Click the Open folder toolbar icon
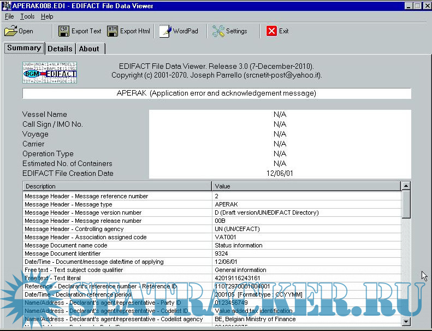The width and height of the screenshot is (432, 331). [11, 31]
